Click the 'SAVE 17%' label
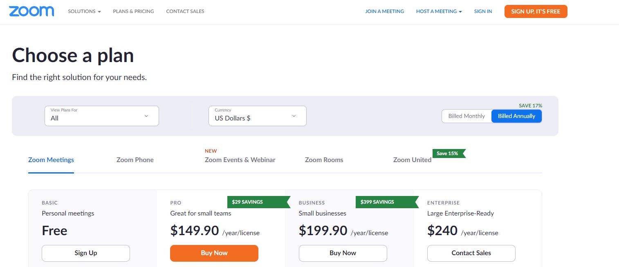This screenshot has width=619, height=267. (530, 106)
